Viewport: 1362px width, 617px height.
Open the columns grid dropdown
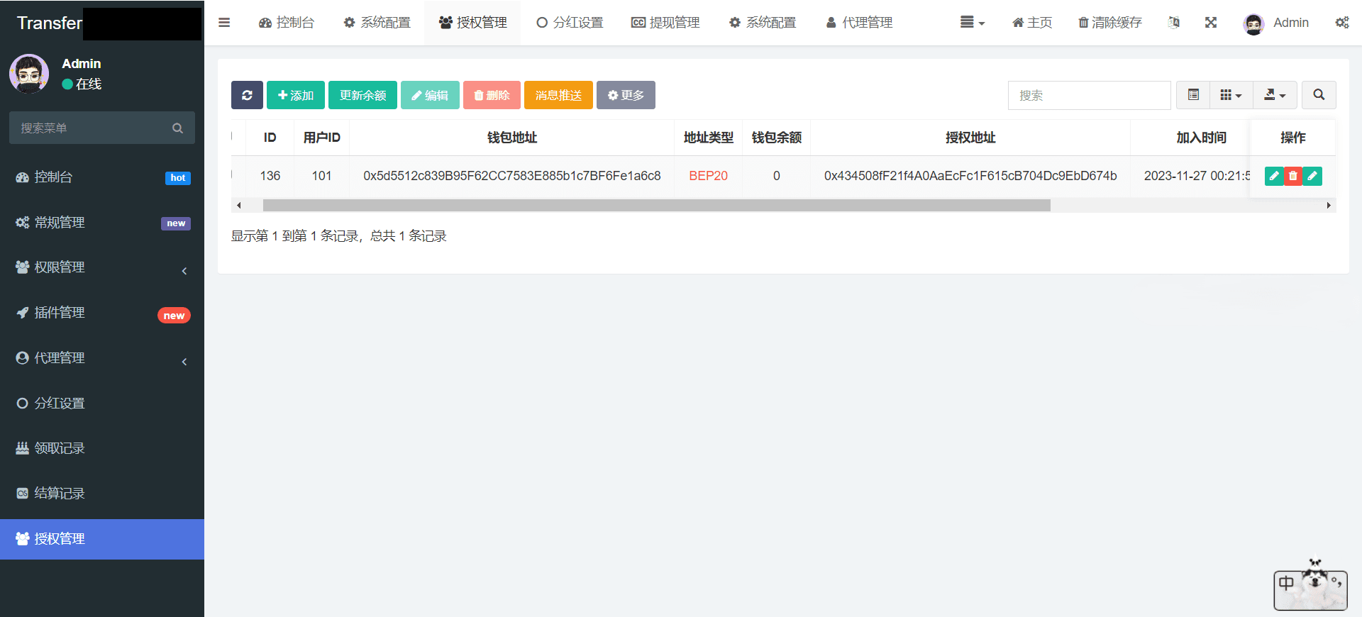[1230, 95]
